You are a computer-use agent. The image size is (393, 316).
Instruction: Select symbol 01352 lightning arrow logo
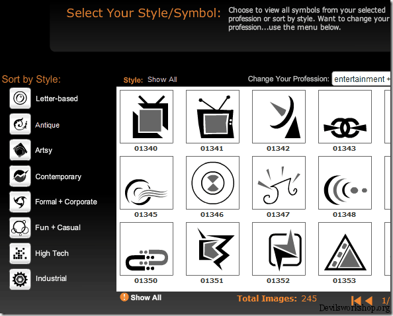[x=279, y=249]
